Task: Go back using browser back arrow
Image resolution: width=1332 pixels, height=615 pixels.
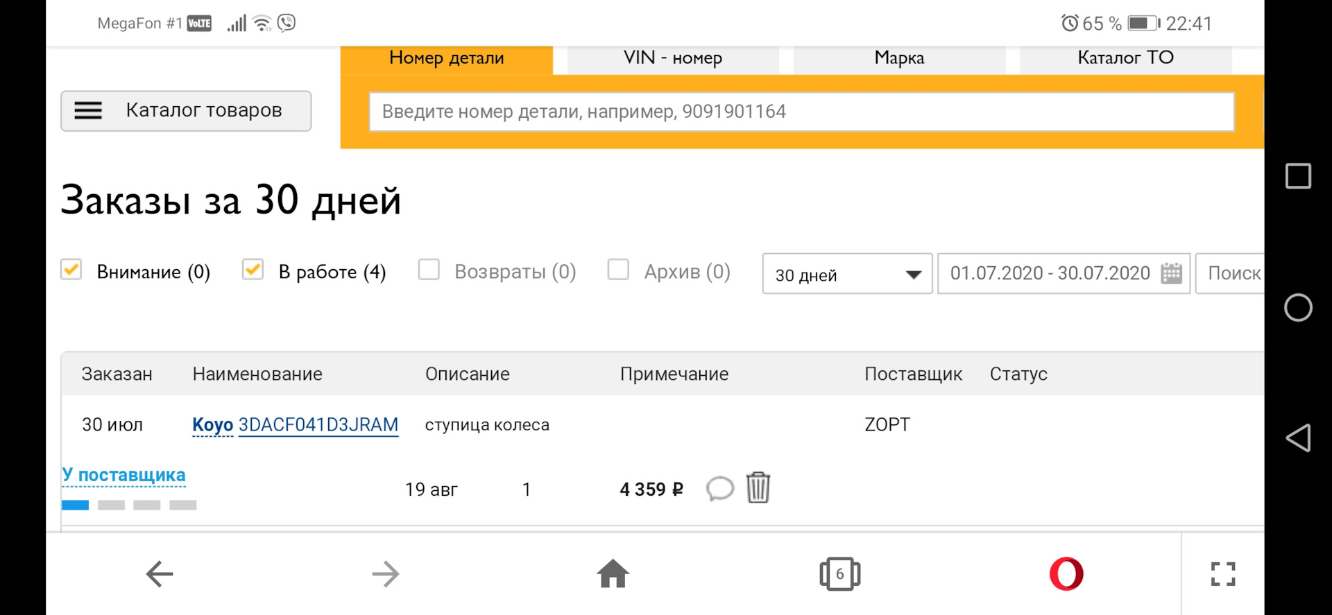Action: [158, 573]
